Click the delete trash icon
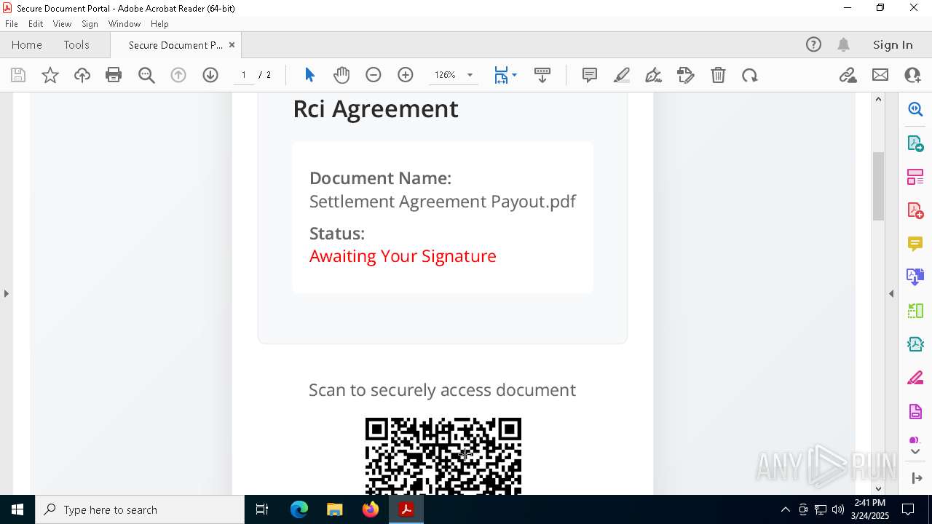The width and height of the screenshot is (932, 524). [718, 75]
